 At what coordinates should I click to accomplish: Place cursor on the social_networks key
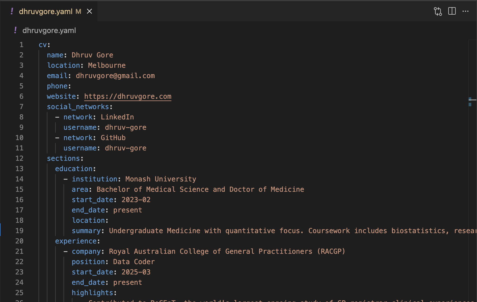click(x=78, y=107)
